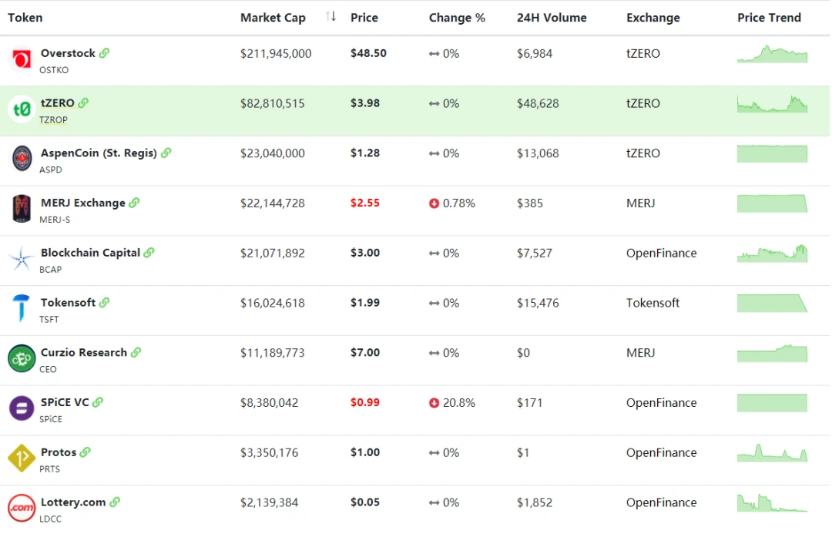Open link icon beside Blockchain Capital
Image resolution: width=832 pixels, height=534 pixels.
coord(149,253)
